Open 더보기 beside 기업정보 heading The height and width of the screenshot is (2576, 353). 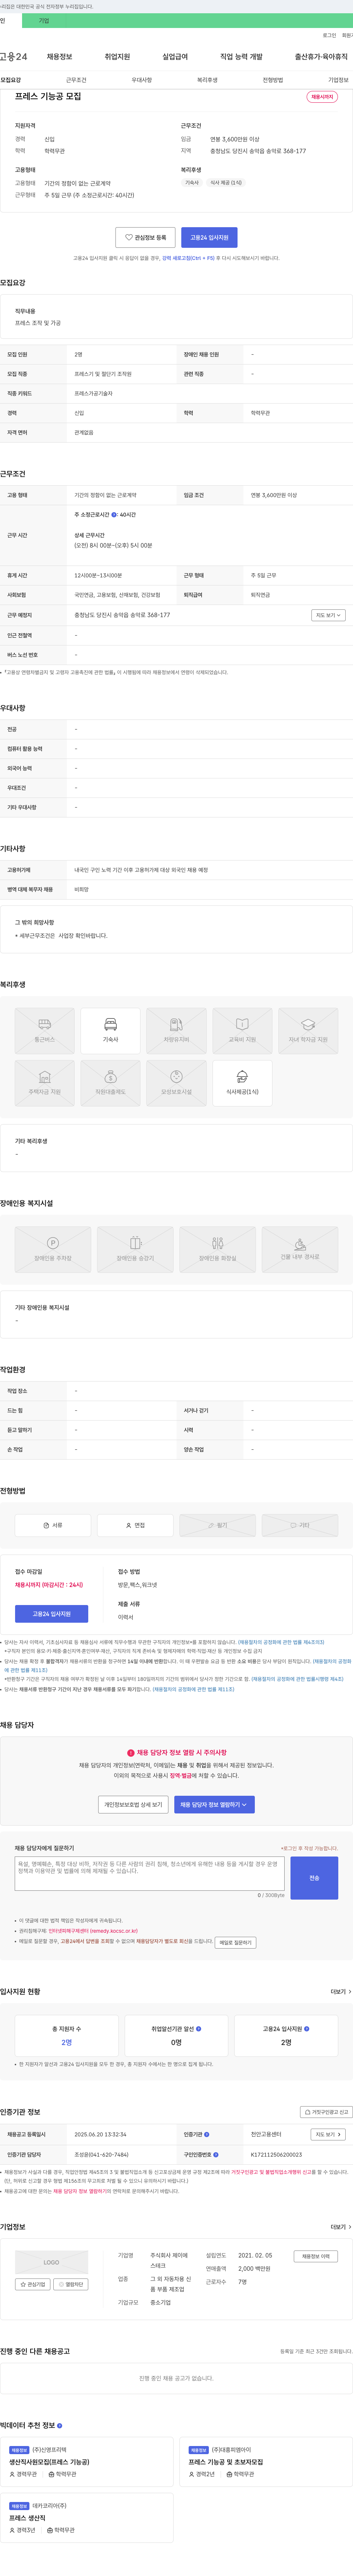click(341, 2227)
